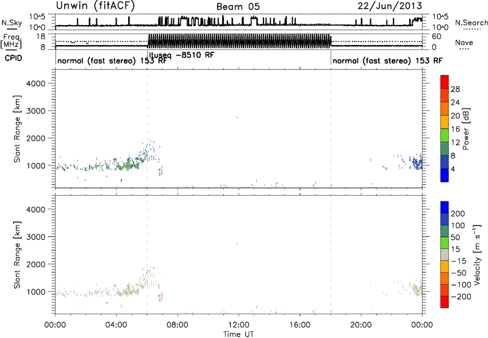Click the '12:00' time tick label

(x=239, y=325)
